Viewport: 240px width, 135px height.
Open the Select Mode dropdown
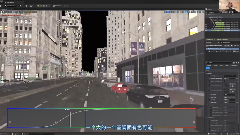point(10,6)
